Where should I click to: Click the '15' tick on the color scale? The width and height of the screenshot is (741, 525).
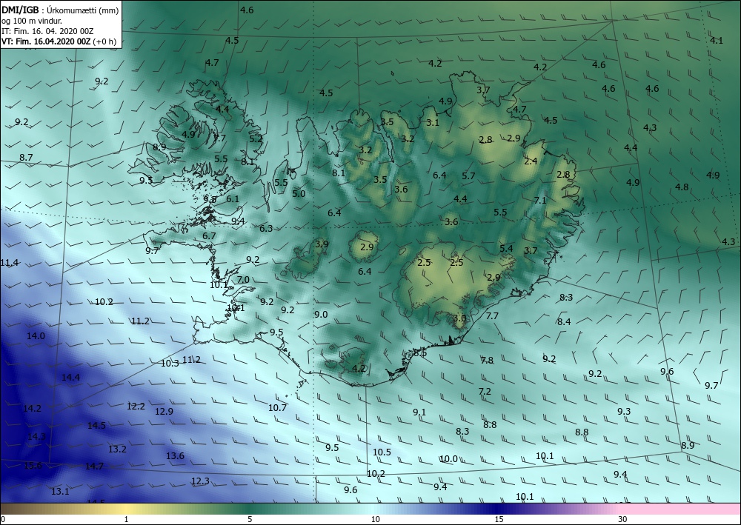(x=499, y=519)
